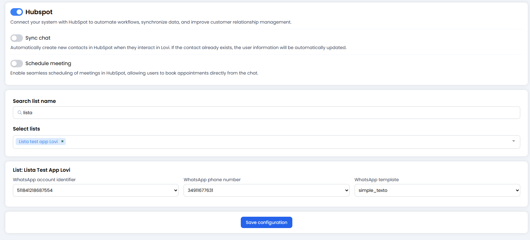Click the search magnifier icon in list name field
The height and width of the screenshot is (240, 530).
[19, 113]
